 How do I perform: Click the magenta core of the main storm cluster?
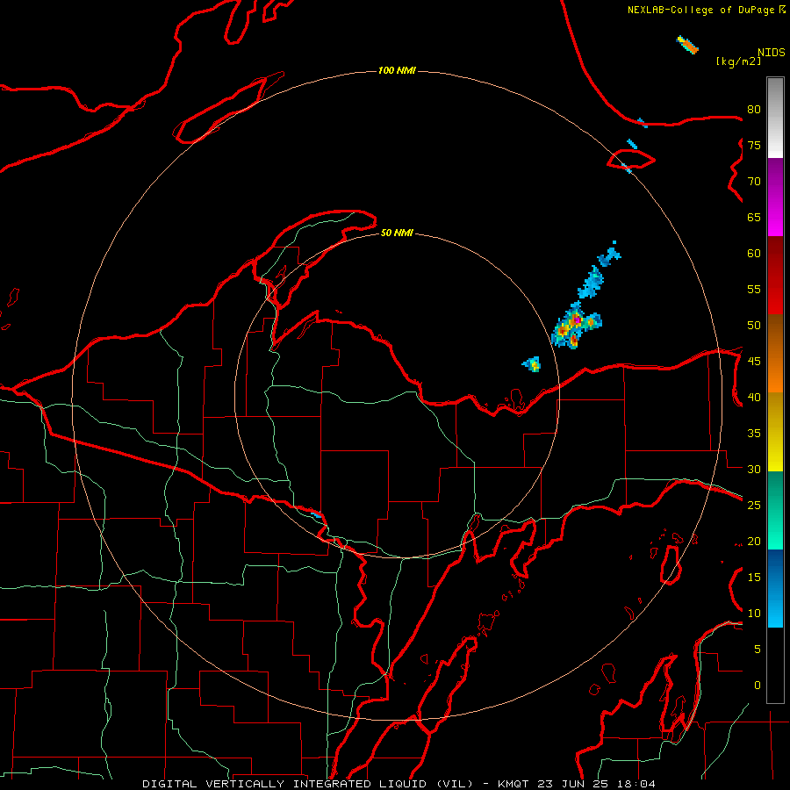point(577,319)
